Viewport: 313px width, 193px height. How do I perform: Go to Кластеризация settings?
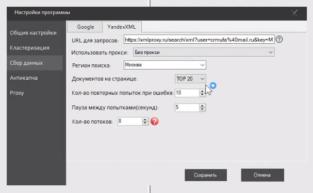coord(29,48)
